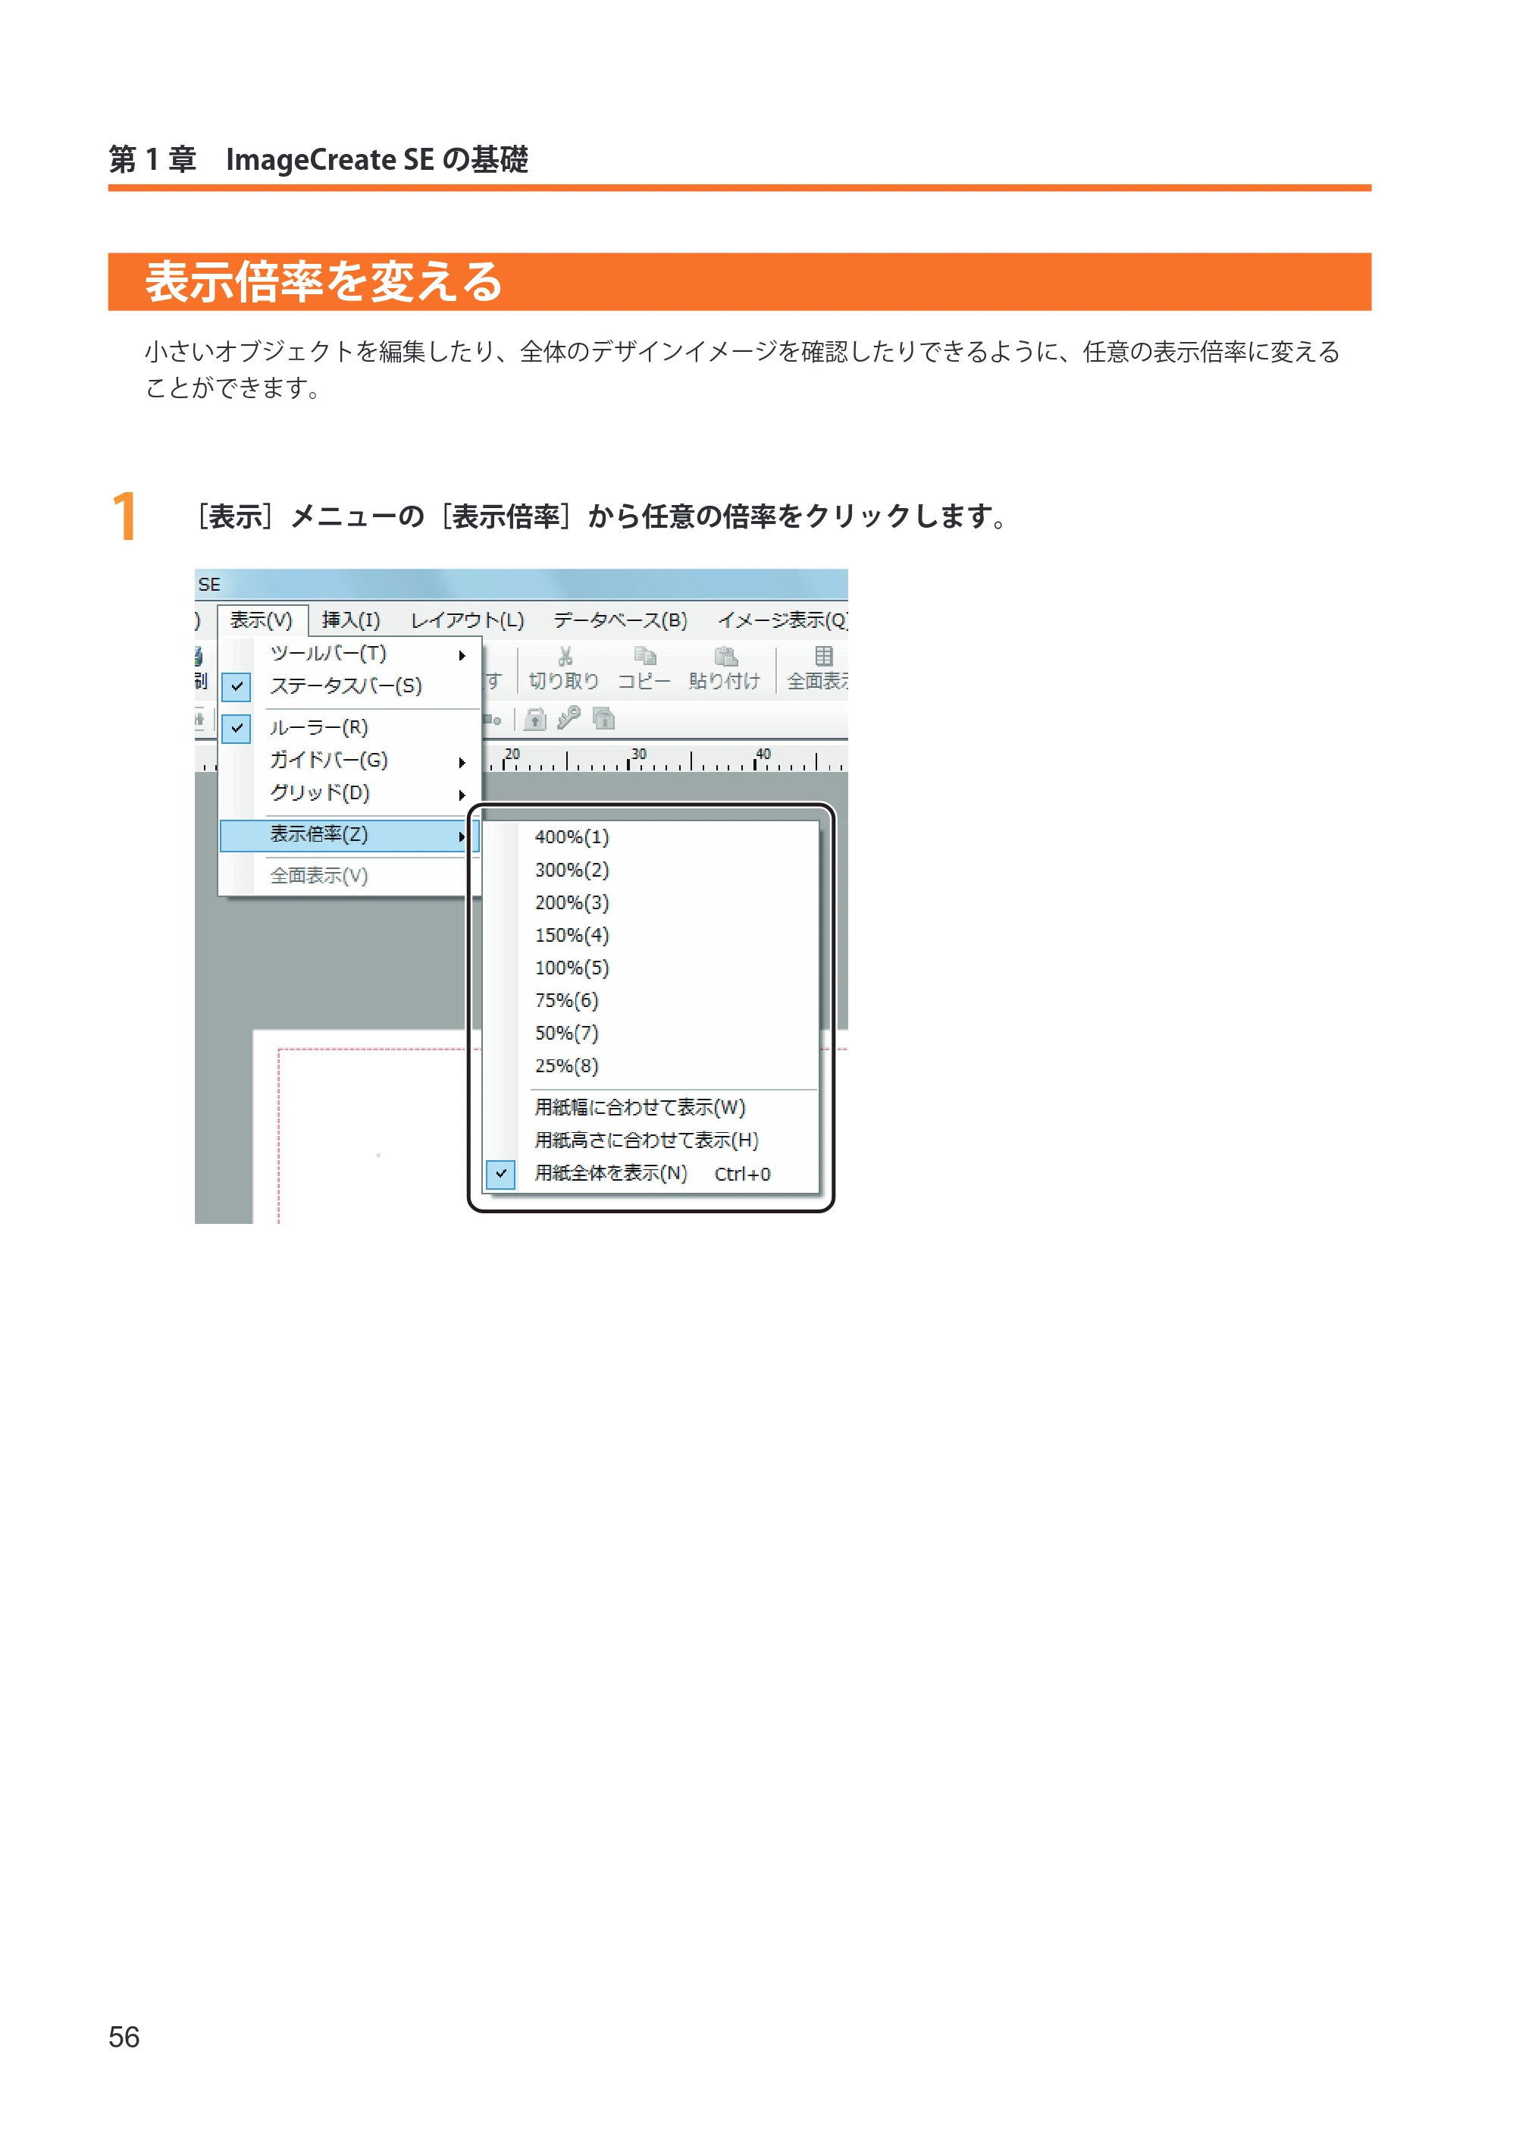Open the 表示(V) menu

pyautogui.click(x=262, y=620)
